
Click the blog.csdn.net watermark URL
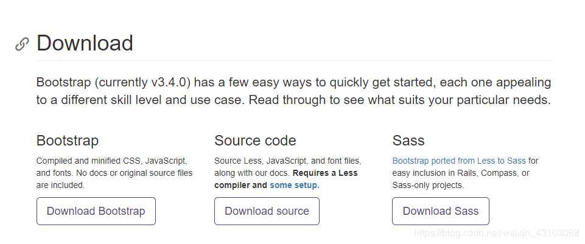click(x=496, y=233)
